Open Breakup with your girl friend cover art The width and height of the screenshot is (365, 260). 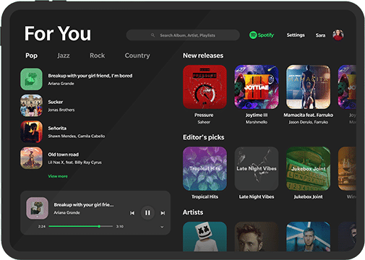tap(31, 79)
